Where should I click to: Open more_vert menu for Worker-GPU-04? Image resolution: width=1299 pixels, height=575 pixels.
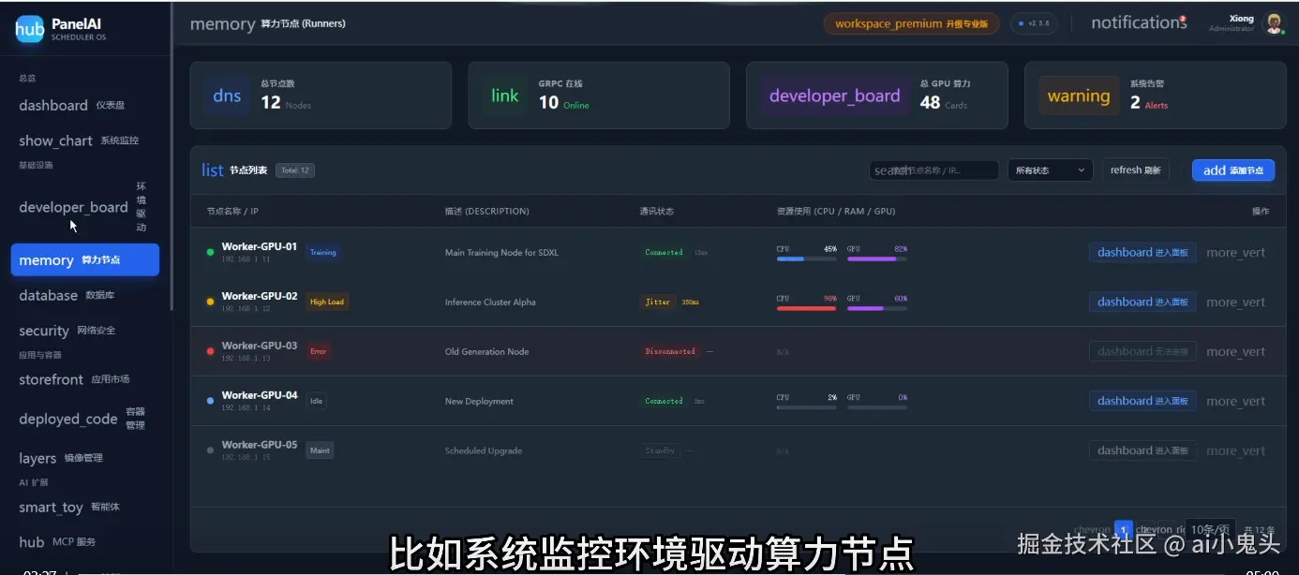click(x=1235, y=402)
